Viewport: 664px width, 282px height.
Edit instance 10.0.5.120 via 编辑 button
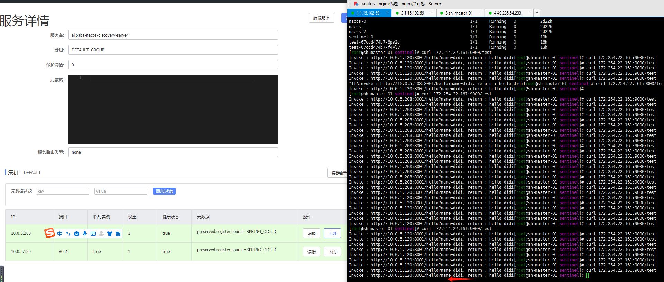tap(312, 252)
